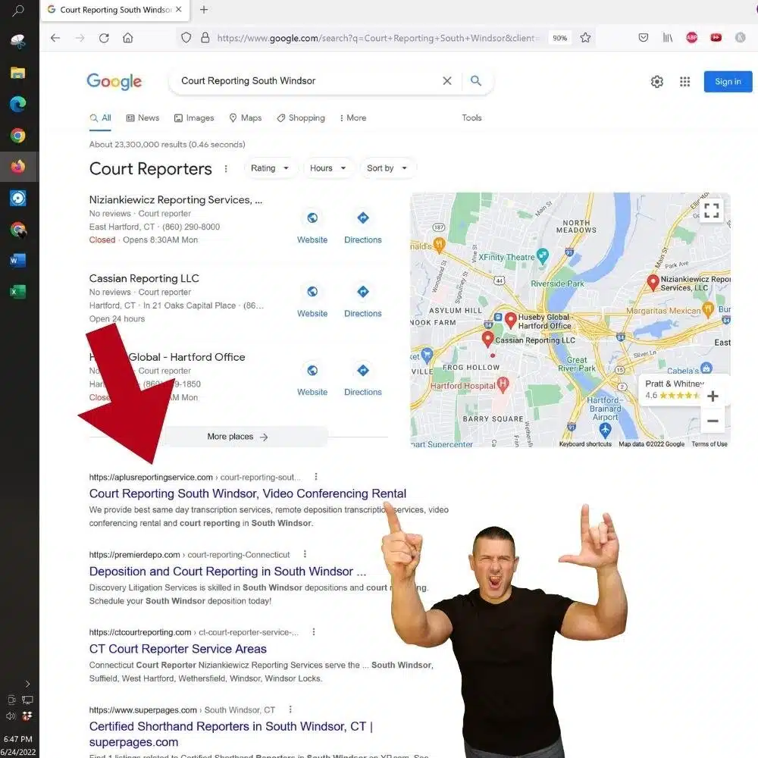Bookmark this page with the star
758x758 pixels.
click(585, 38)
